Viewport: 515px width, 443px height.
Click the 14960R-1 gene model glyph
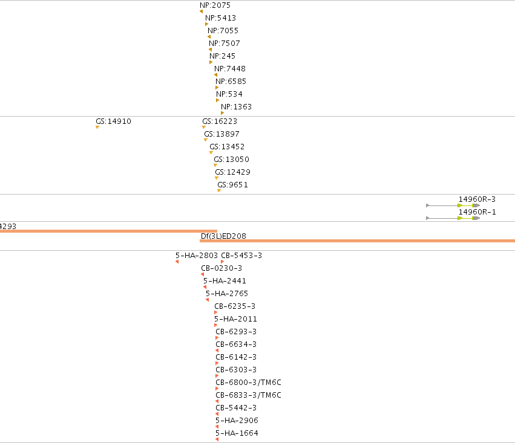pyautogui.click(x=453, y=218)
